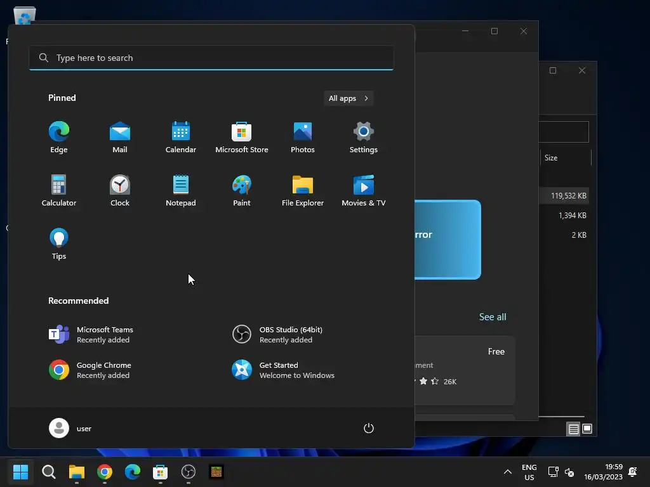Image resolution: width=650 pixels, height=487 pixels.
Task: Switch Explorer to large icons view
Action: point(587,429)
